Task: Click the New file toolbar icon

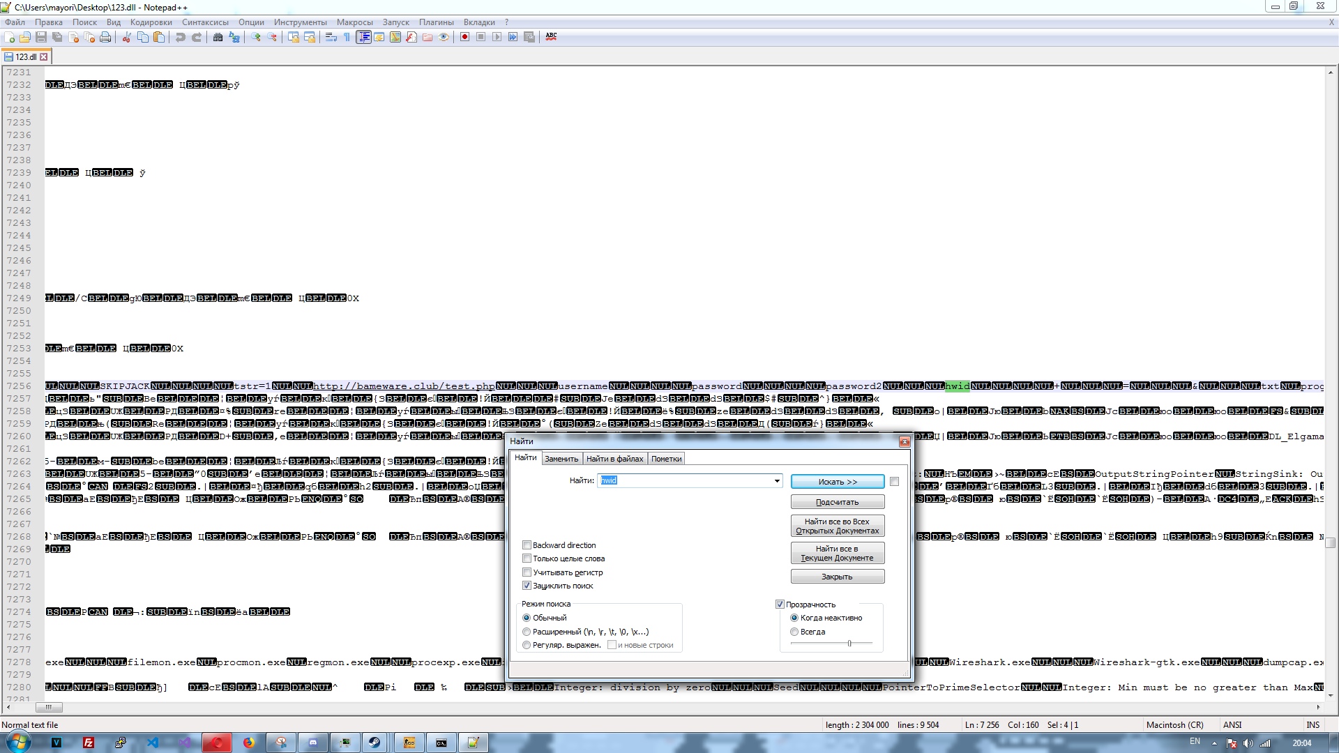Action: (10, 37)
